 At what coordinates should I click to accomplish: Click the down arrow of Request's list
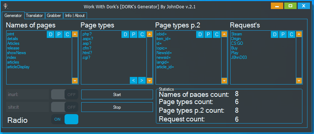pyautogui.click(x=299, y=81)
